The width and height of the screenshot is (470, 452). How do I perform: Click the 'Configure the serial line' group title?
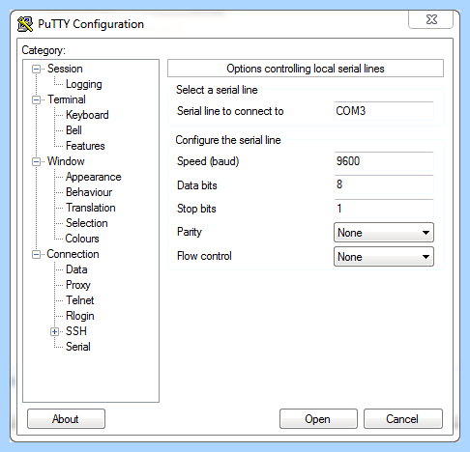228,140
